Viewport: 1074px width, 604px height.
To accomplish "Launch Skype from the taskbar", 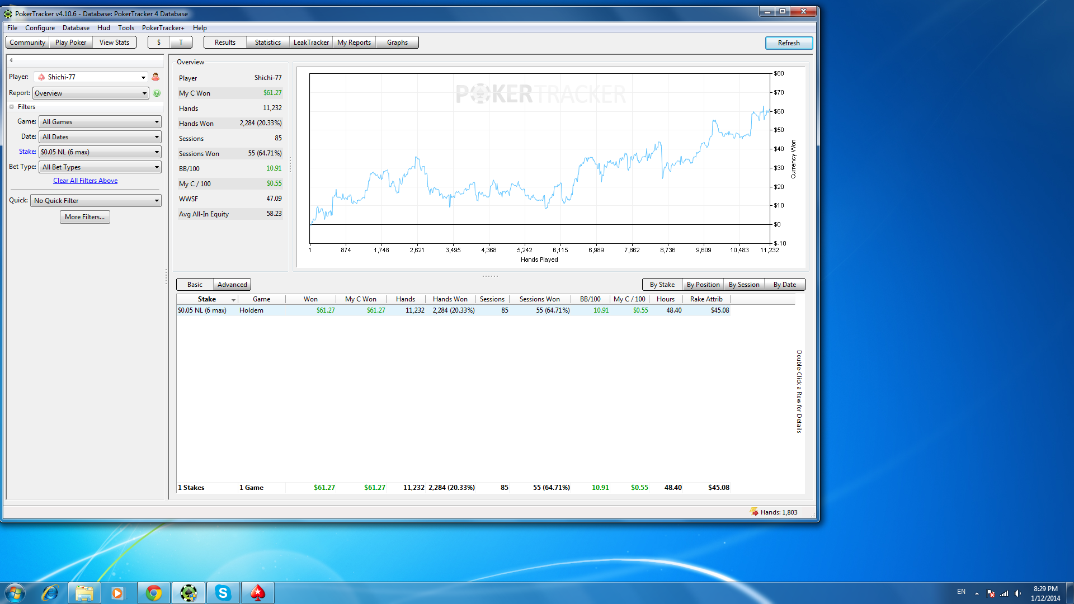I will (223, 593).
